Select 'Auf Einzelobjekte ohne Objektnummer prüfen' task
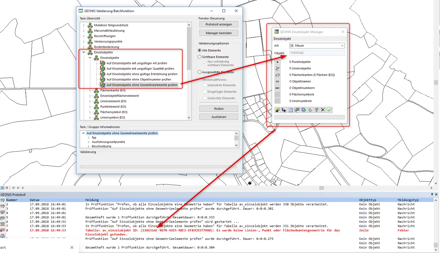 139,80
